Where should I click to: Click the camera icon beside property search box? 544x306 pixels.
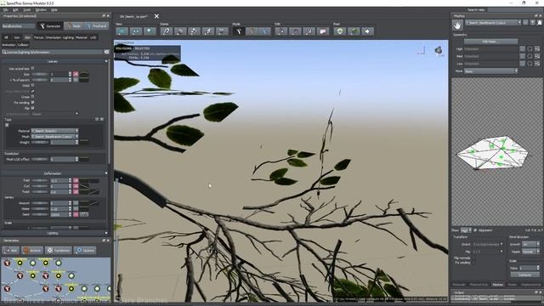[x=106, y=52]
